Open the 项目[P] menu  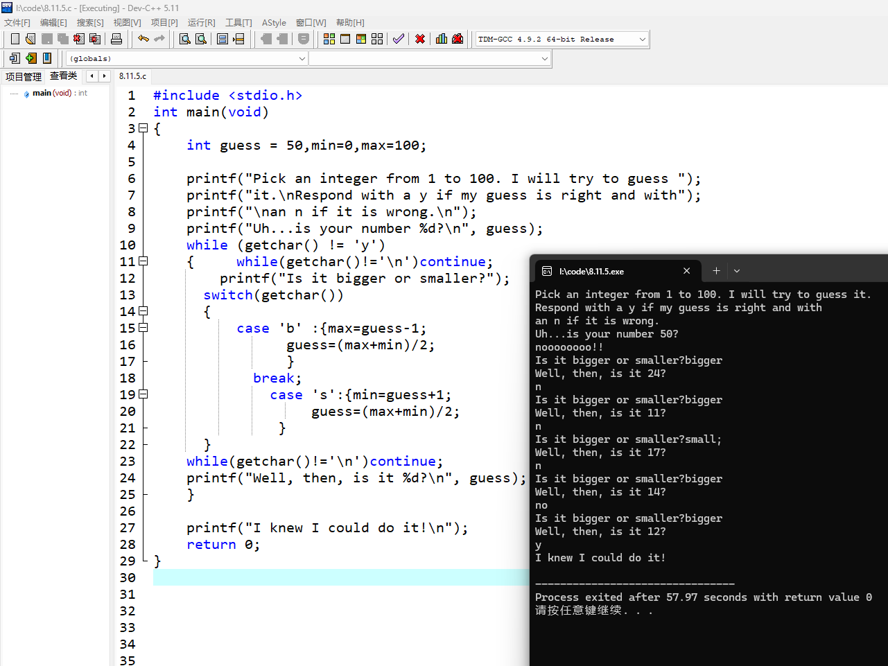click(x=164, y=23)
